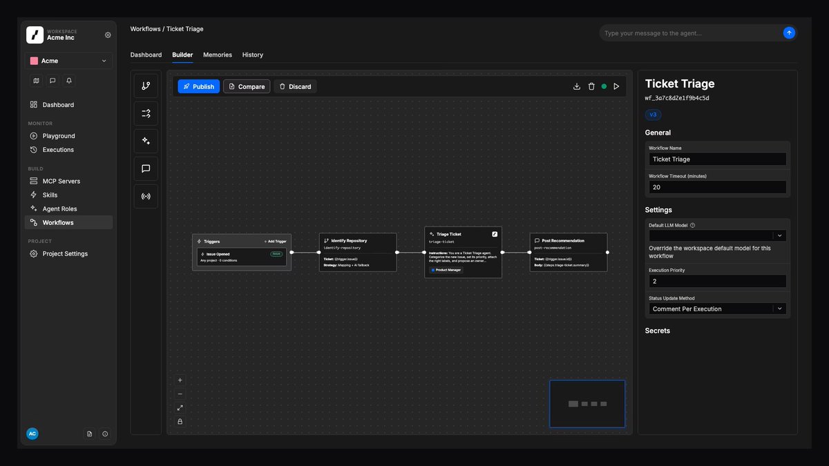829x466 pixels.
Task: Run workflow with play icon
Action: click(616, 86)
